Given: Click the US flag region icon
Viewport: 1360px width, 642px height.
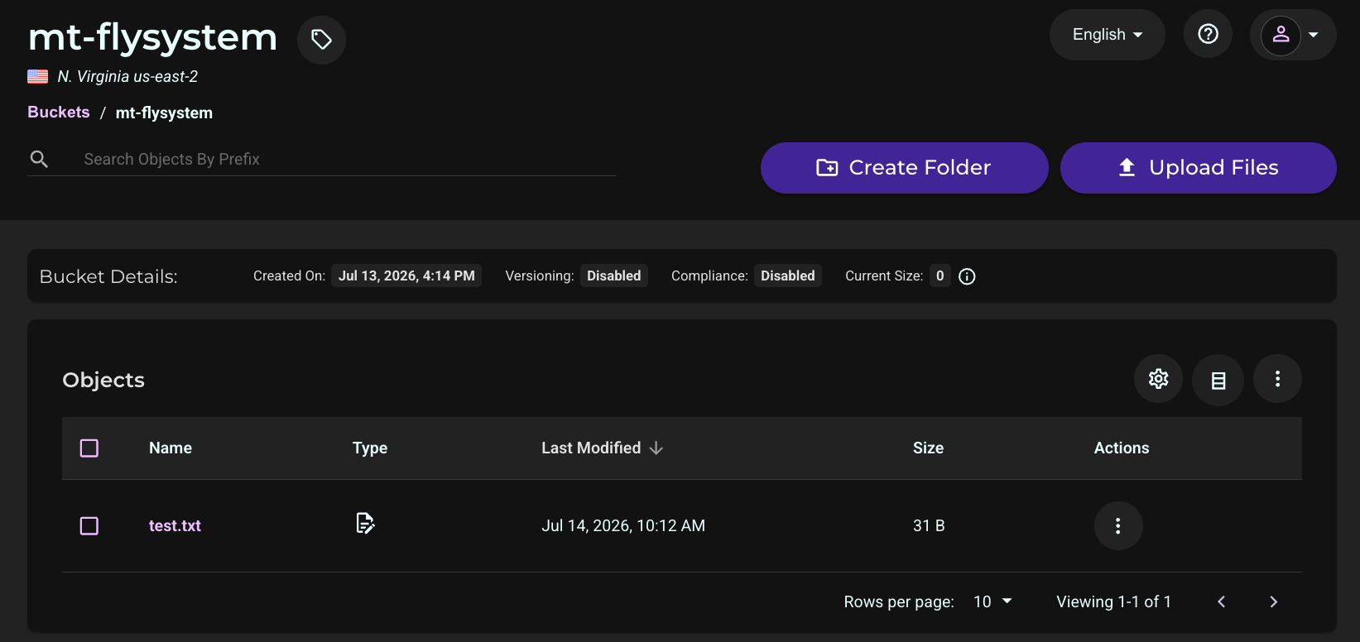Looking at the screenshot, I should point(37,77).
